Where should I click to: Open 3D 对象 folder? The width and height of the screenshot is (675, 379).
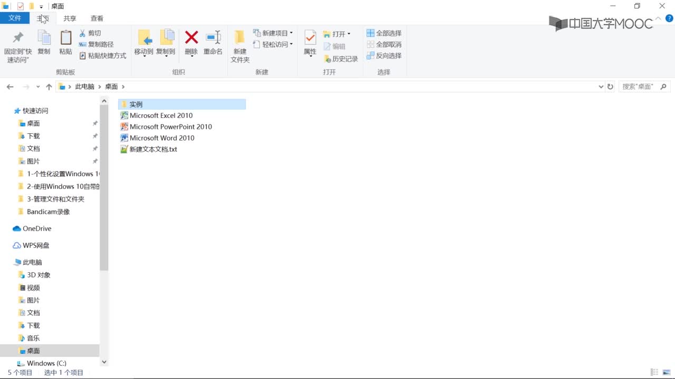point(38,275)
